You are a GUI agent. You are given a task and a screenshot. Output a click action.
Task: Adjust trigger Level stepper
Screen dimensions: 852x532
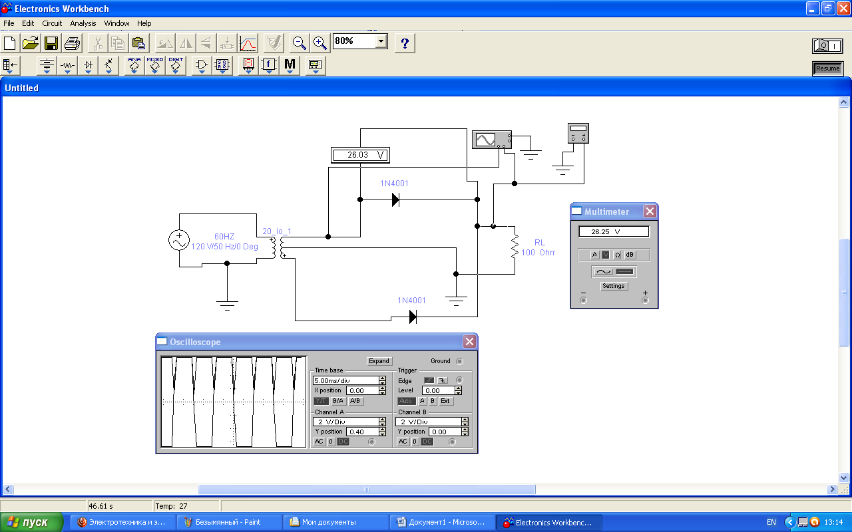click(x=458, y=390)
